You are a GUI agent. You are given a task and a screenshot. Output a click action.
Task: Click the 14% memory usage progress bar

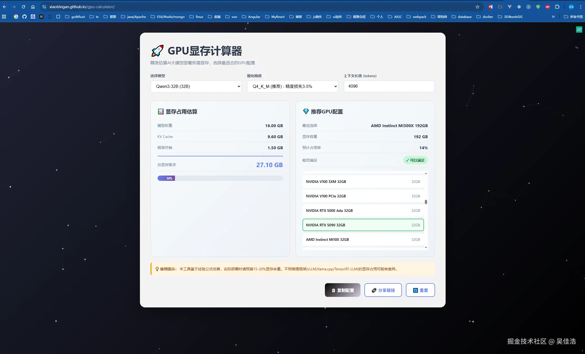[220, 178]
